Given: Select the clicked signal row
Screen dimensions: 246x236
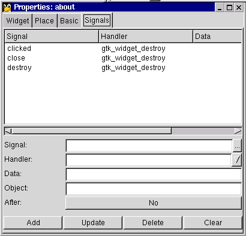Looking at the screenshot, I should [x=123, y=49].
